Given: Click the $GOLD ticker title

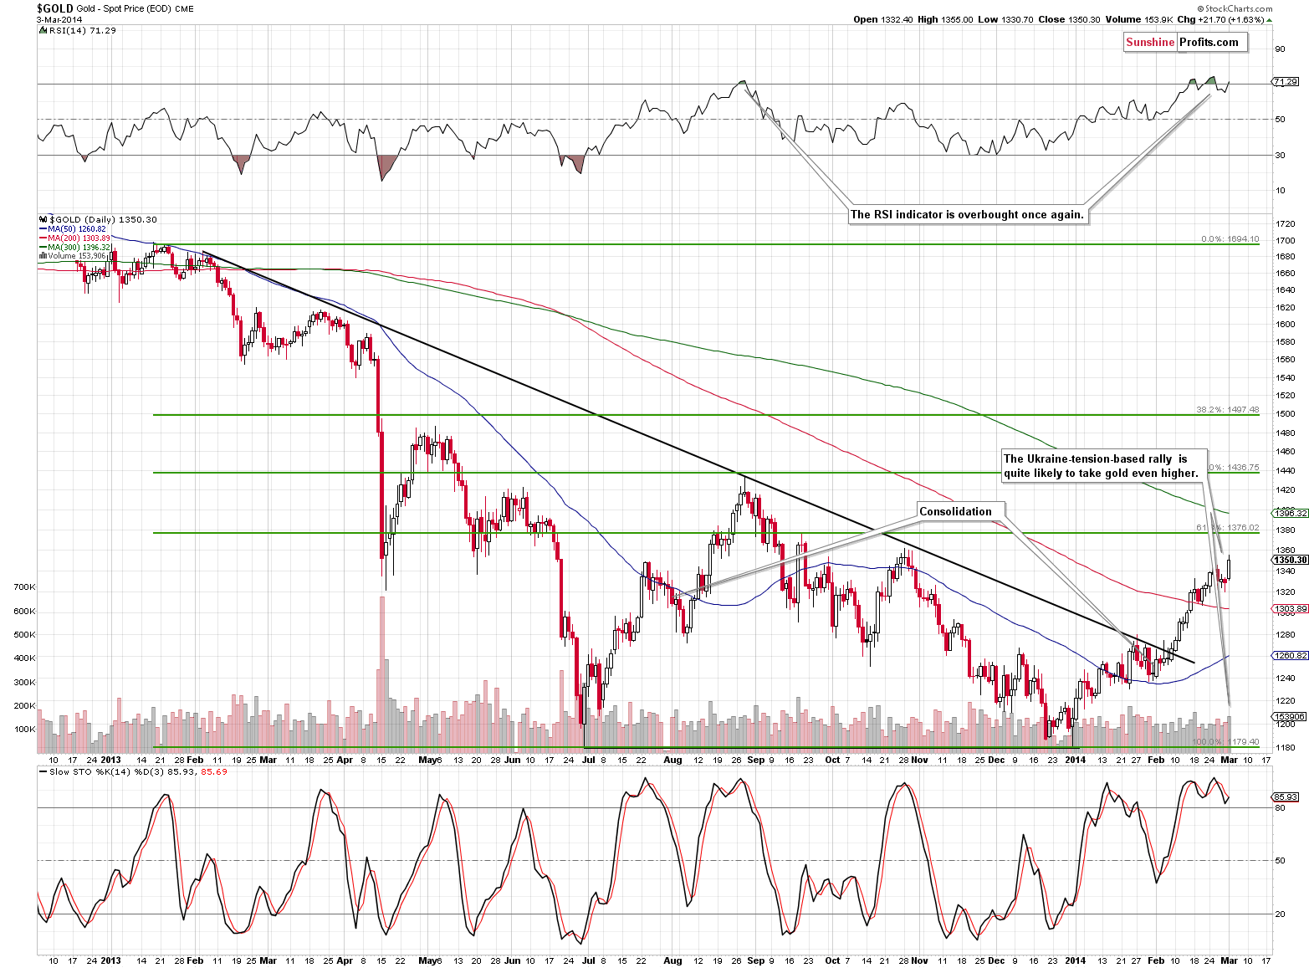Looking at the screenshot, I should [55, 8].
